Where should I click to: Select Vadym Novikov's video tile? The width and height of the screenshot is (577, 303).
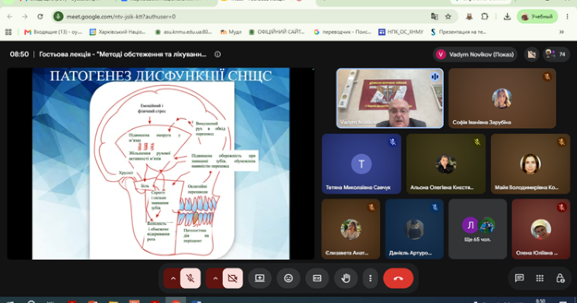[390, 98]
